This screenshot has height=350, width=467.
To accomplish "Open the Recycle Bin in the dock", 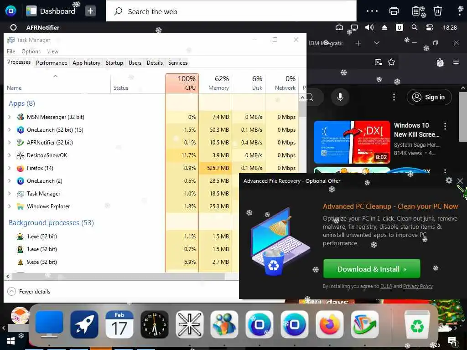I will (x=417, y=324).
